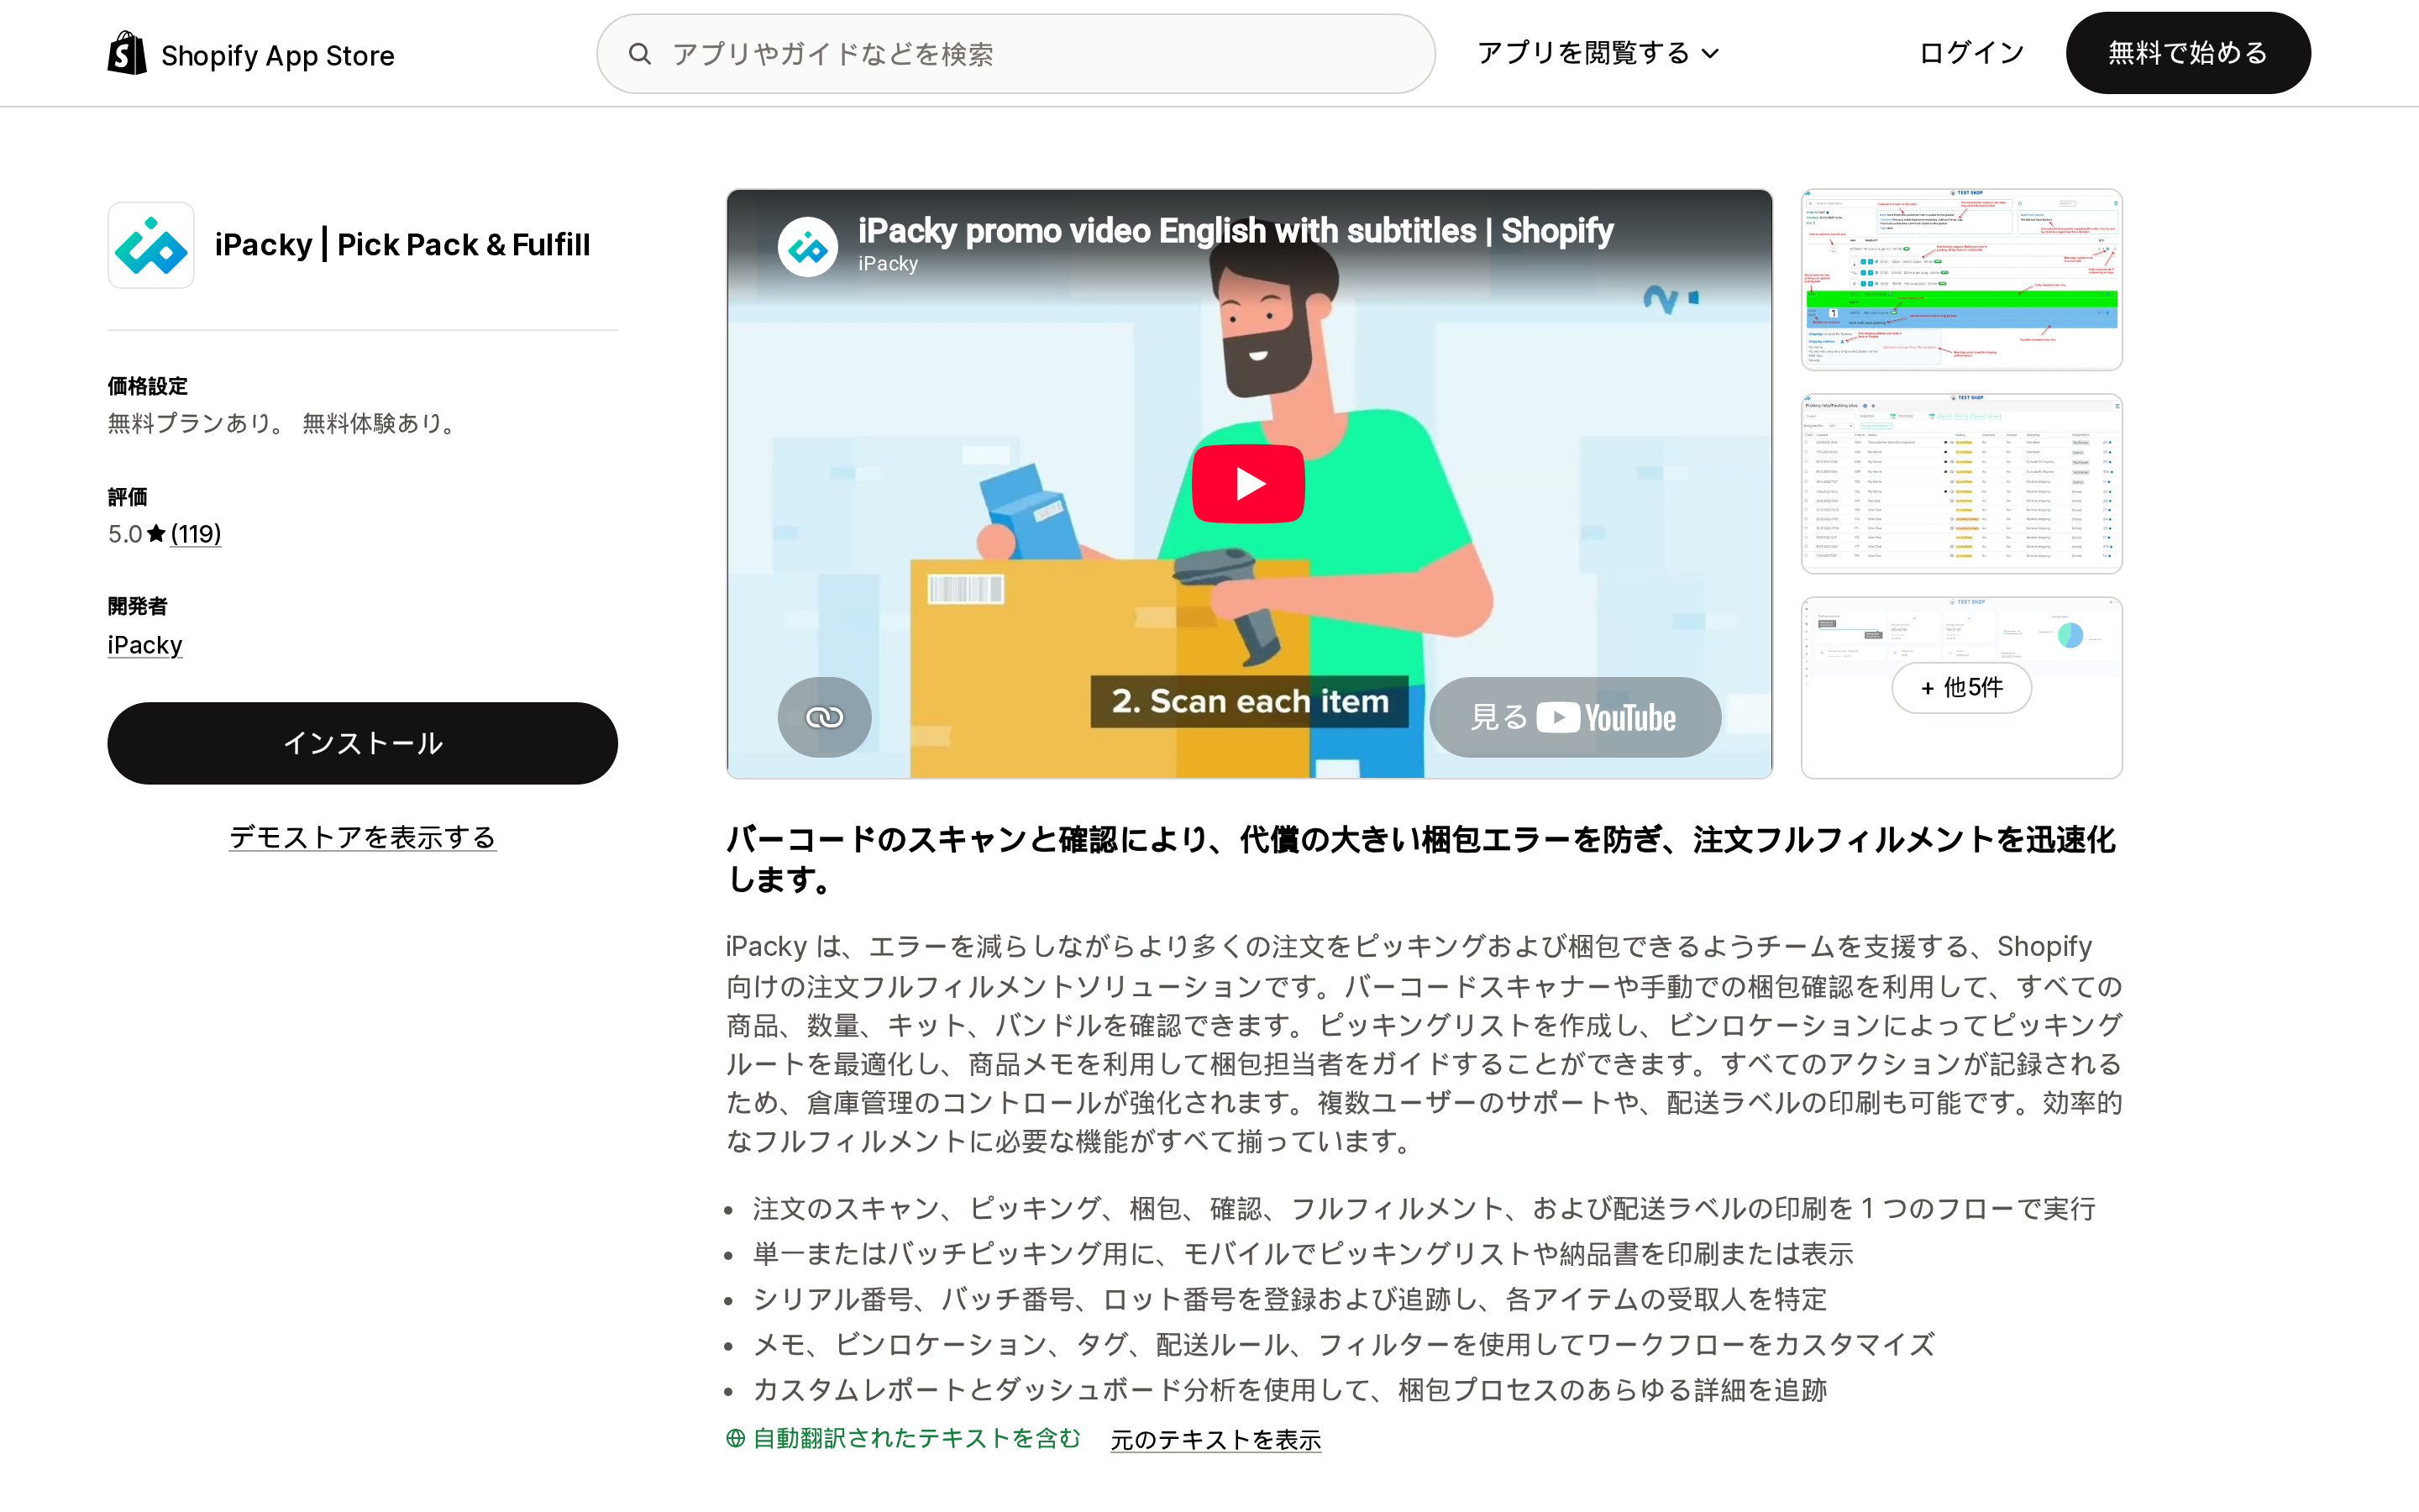Click the iPacky channel avatar in video
Viewport: 2419px width, 1512px height.
click(808, 247)
